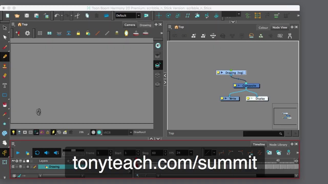Toggle Display node yellow enable square
The width and height of the screenshot is (328, 184).
248,98
